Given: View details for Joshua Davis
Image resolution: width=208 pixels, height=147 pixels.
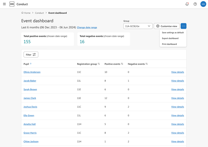Looking at the screenshot, I should point(177,107).
